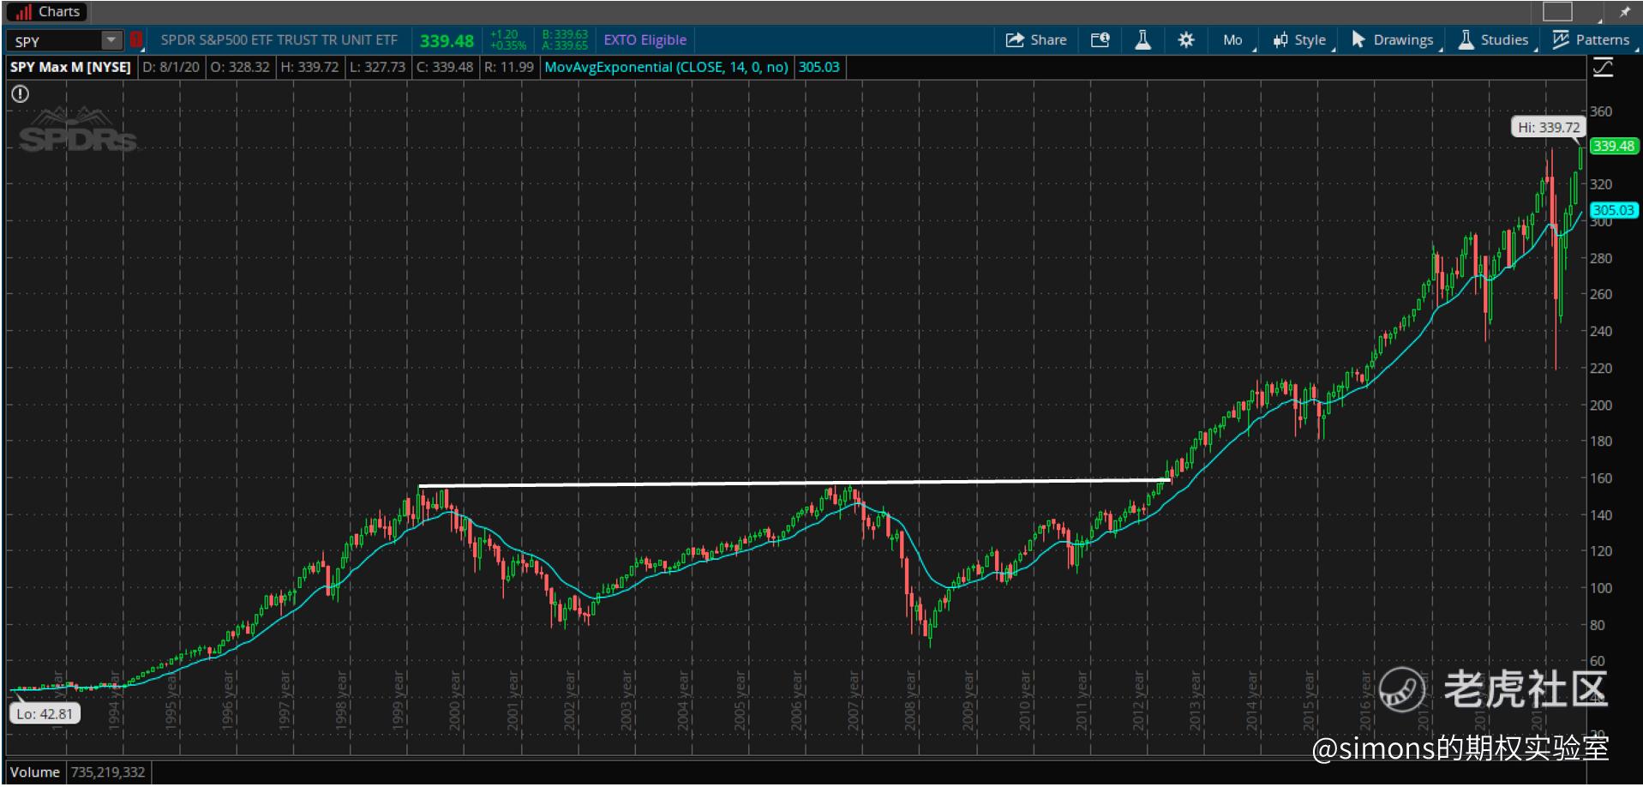This screenshot has width=1643, height=787.
Task: Open the Patterns dropdown menu
Action: (x=1592, y=39)
